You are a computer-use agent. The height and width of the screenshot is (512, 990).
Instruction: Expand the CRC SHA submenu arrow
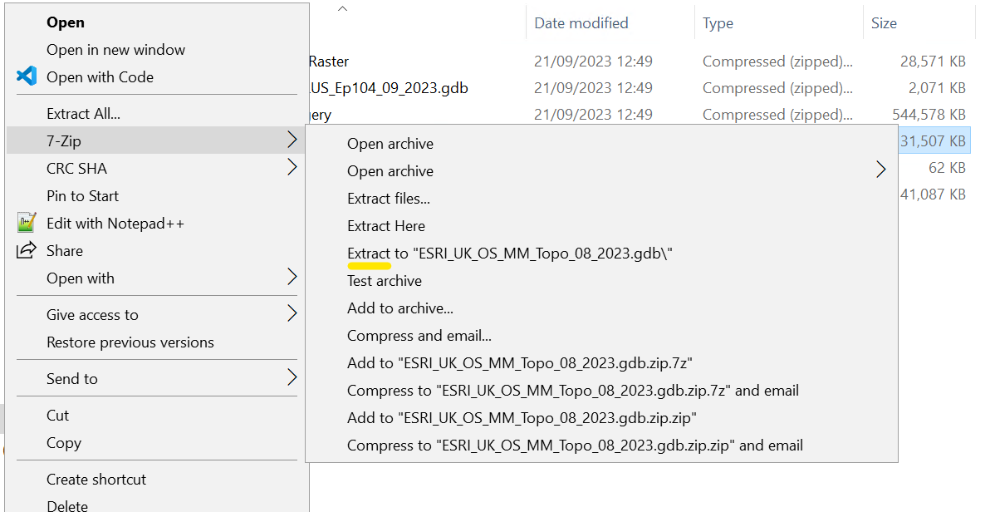pyautogui.click(x=292, y=168)
